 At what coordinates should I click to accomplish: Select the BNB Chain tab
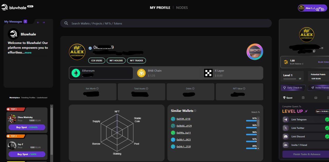coord(167,73)
